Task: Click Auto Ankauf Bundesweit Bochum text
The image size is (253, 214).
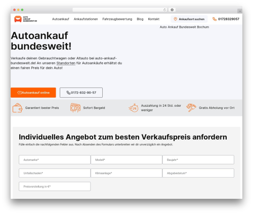Action: [184, 27]
